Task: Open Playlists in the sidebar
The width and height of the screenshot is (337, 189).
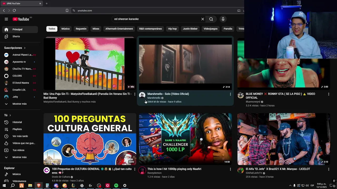Action: click(x=20, y=129)
